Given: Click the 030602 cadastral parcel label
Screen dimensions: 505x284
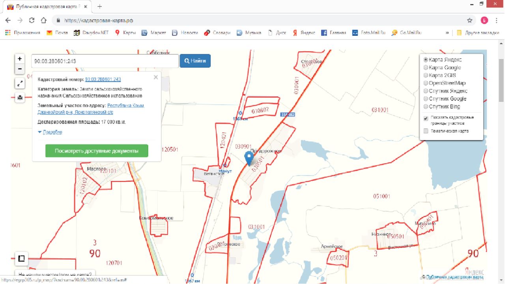Looking at the screenshot, I should [x=261, y=110].
